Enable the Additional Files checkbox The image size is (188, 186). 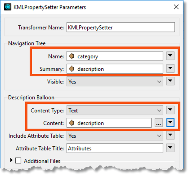pos(18,161)
